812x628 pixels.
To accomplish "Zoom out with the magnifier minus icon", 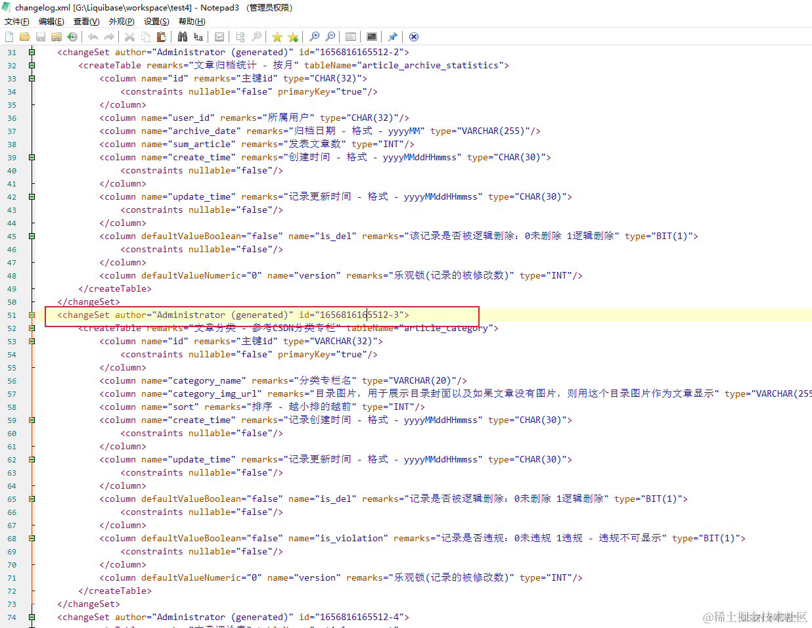I will tap(330, 37).
